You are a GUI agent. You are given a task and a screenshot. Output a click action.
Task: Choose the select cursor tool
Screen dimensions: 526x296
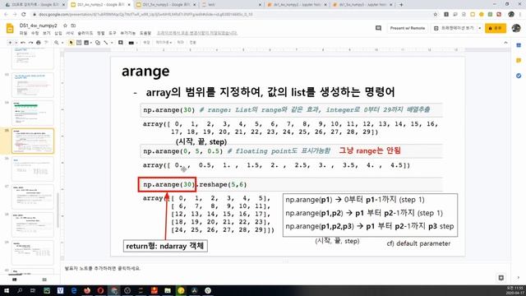click(x=71, y=43)
